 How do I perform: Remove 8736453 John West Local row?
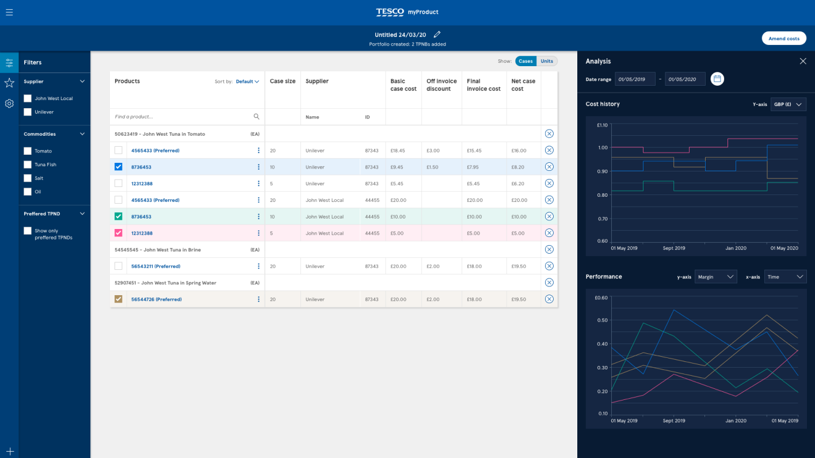549,216
